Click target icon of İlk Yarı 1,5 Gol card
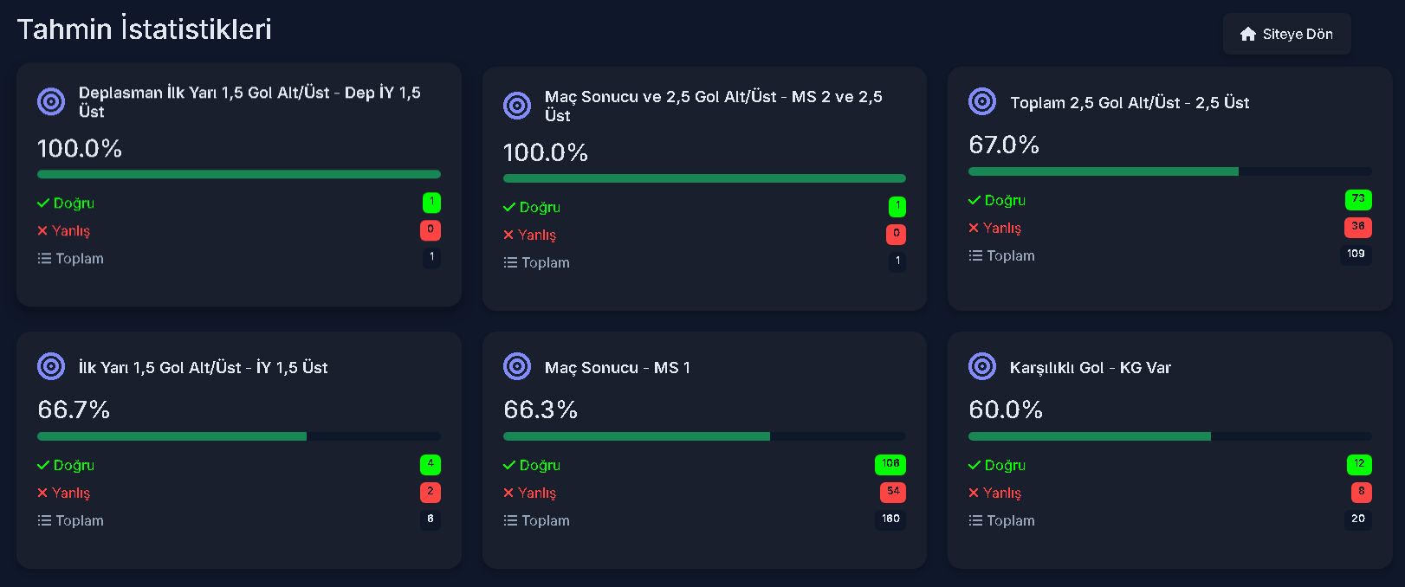Screen dimensions: 1405x587 coord(51,366)
